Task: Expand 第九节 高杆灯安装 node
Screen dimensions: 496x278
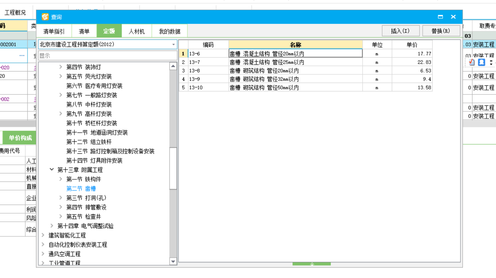Action: tap(60, 114)
